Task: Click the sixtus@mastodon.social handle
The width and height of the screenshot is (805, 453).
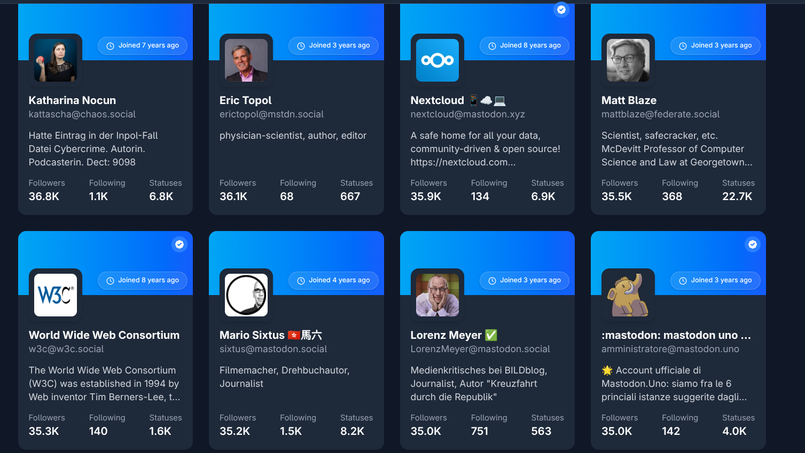Action: [x=273, y=349]
